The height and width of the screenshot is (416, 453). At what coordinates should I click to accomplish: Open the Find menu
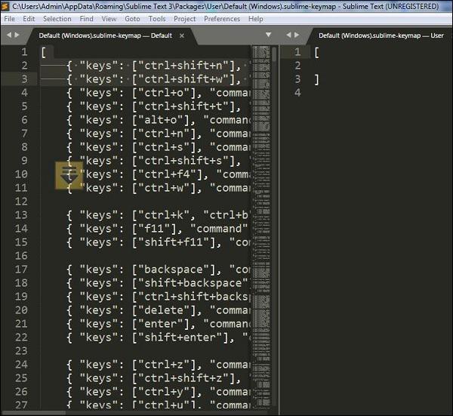coord(86,19)
